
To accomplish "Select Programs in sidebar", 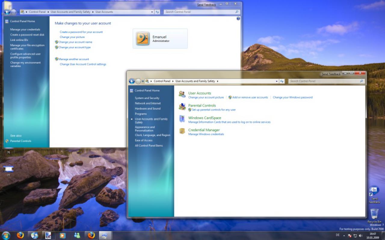I will coord(141,114).
